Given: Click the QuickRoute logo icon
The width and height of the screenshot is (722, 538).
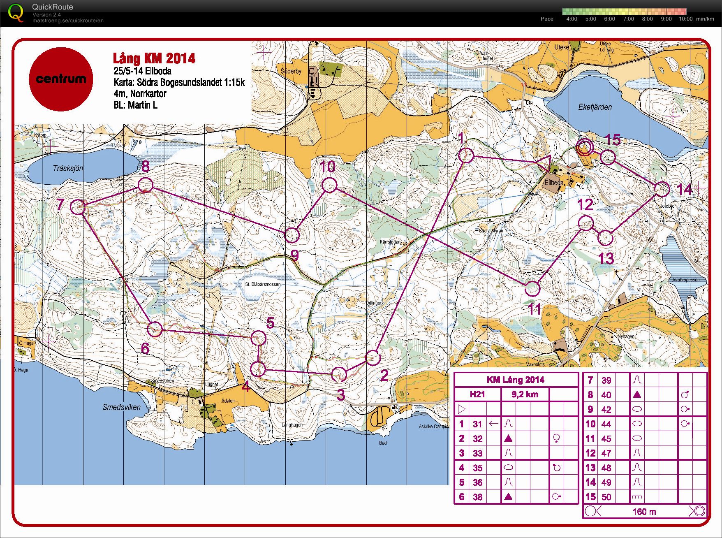Looking at the screenshot, I should [16, 12].
